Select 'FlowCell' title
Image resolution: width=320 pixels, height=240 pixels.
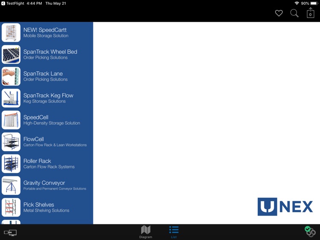click(x=34, y=139)
